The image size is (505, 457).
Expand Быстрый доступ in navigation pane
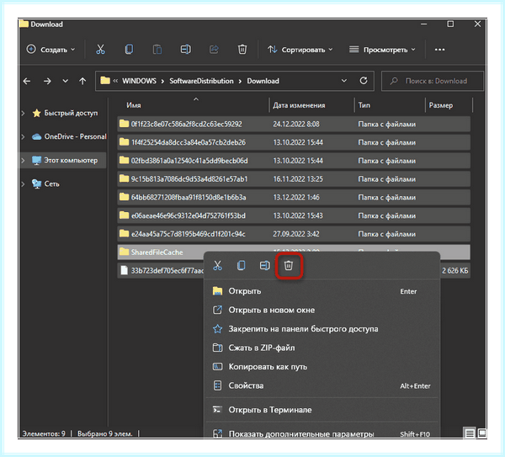coord(24,113)
